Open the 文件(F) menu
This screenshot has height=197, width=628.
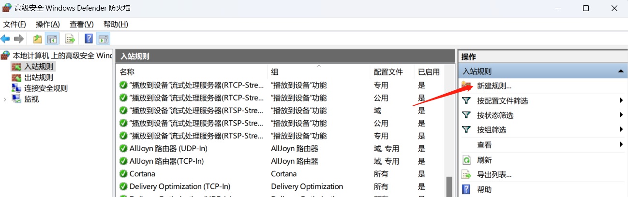15,24
